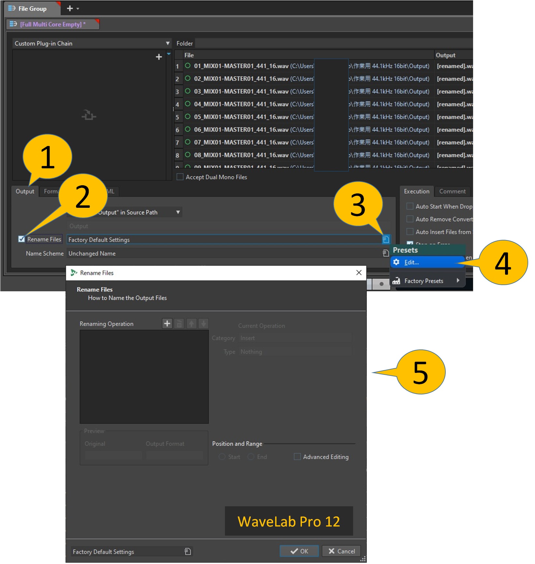
Task: Uncheck the Rename Files checkbox
Action: (x=22, y=239)
